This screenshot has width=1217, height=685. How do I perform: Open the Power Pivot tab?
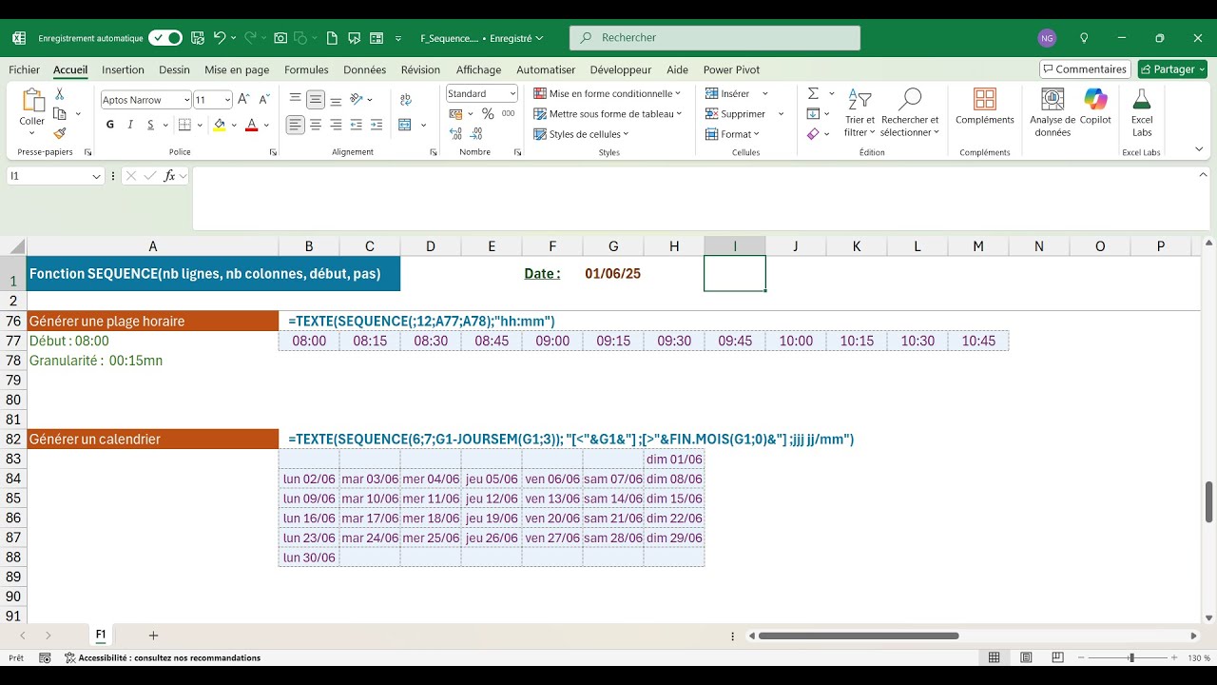click(731, 69)
